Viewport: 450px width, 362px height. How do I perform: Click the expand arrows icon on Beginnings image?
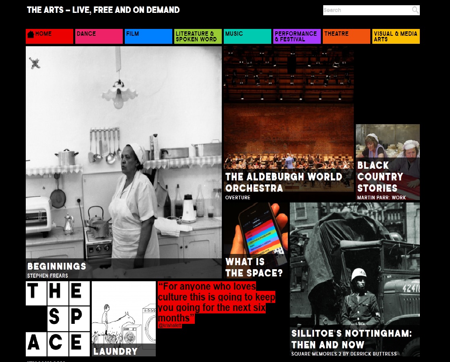[x=35, y=63]
